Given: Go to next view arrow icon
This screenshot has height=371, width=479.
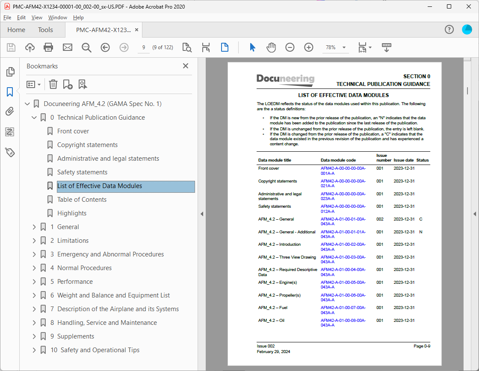Looking at the screenshot, I should [x=124, y=47].
